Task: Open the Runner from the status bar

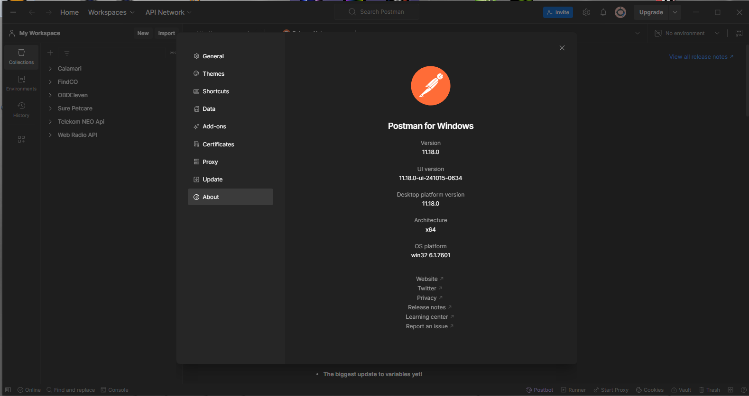Action: click(573, 390)
